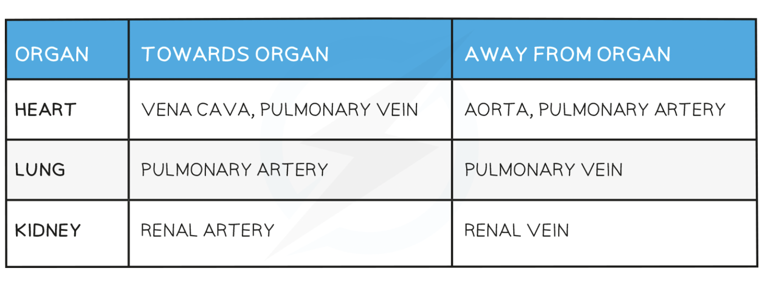Image resolution: width=771 pixels, height=283 pixels.
Task: Click the HEART row label
Action: (x=46, y=110)
